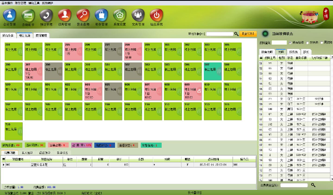Click row arrow for item 006
Screen dimensions: 333x195
(x=3, y=165)
